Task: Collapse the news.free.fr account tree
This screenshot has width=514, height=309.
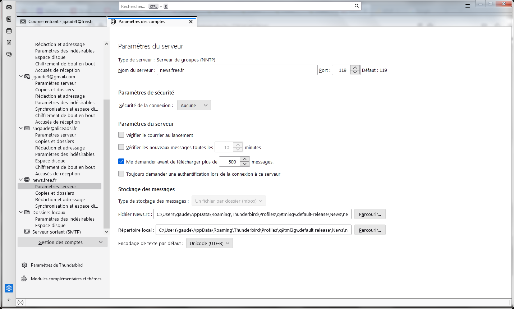Action: tap(21, 180)
